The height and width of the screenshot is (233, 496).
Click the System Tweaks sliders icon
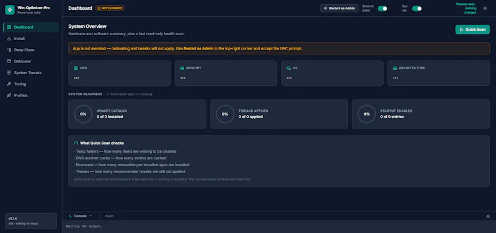tap(9, 72)
